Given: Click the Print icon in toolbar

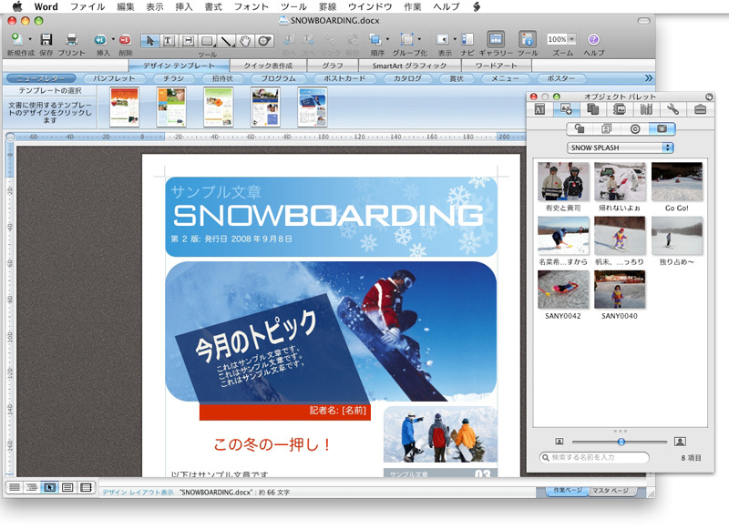Looking at the screenshot, I should click(x=71, y=39).
